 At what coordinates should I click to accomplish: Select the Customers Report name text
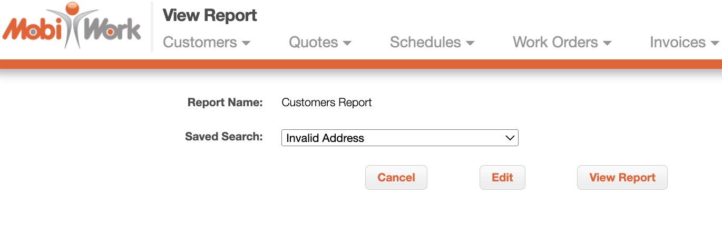coord(327,103)
